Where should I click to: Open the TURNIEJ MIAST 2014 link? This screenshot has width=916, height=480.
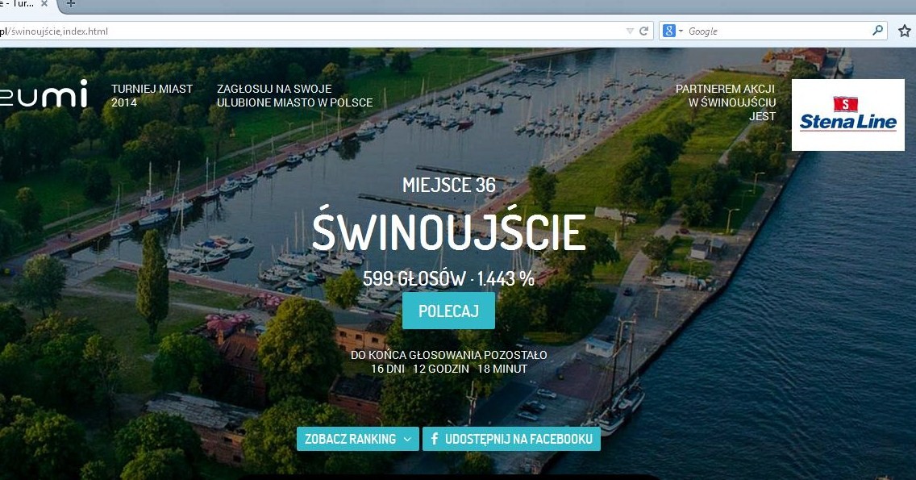(x=152, y=95)
